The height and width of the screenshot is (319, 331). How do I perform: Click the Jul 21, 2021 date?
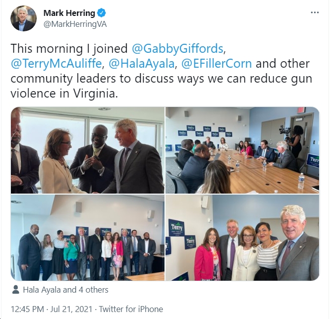tap(71, 309)
